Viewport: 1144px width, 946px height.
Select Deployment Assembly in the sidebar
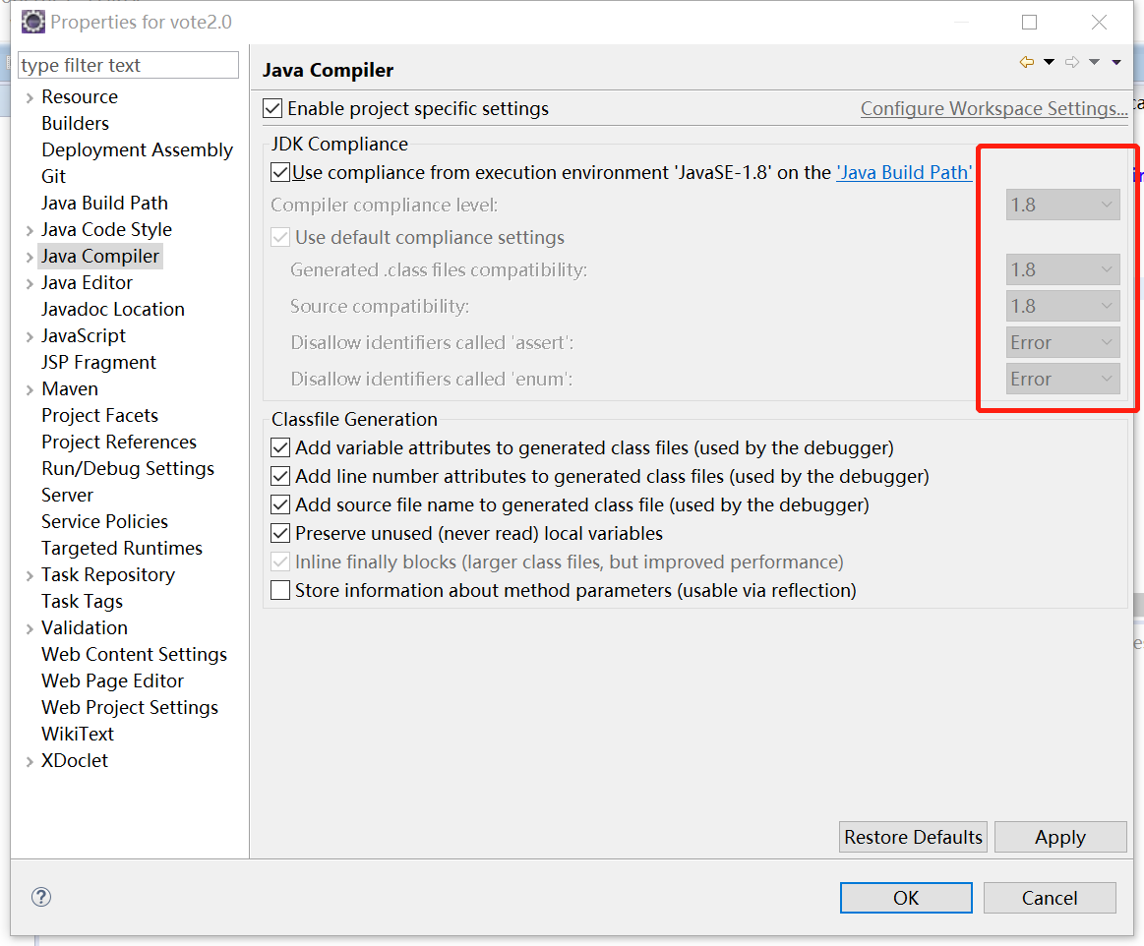[137, 149]
